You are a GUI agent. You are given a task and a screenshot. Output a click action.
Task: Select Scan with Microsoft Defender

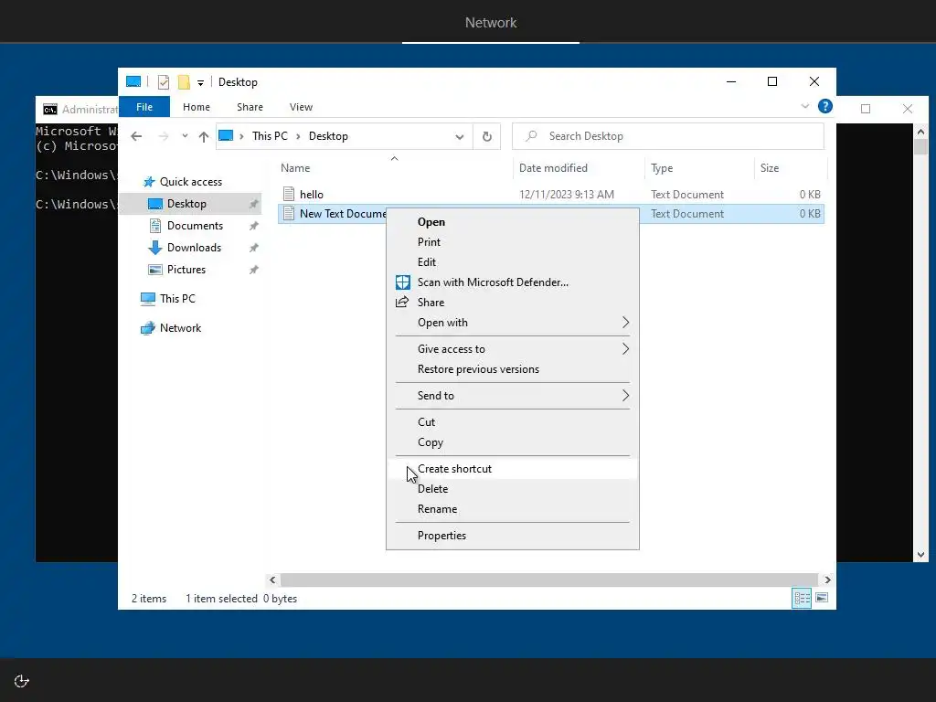pos(513,282)
